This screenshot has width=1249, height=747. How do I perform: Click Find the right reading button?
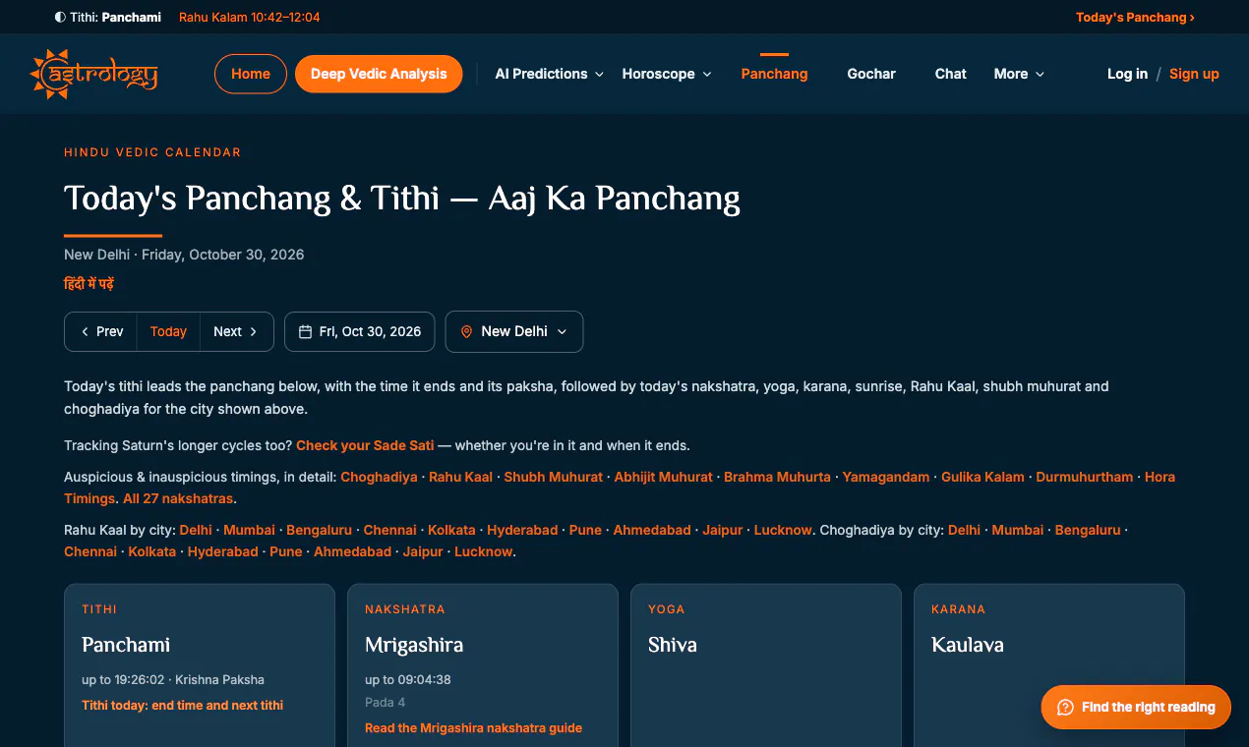point(1136,708)
